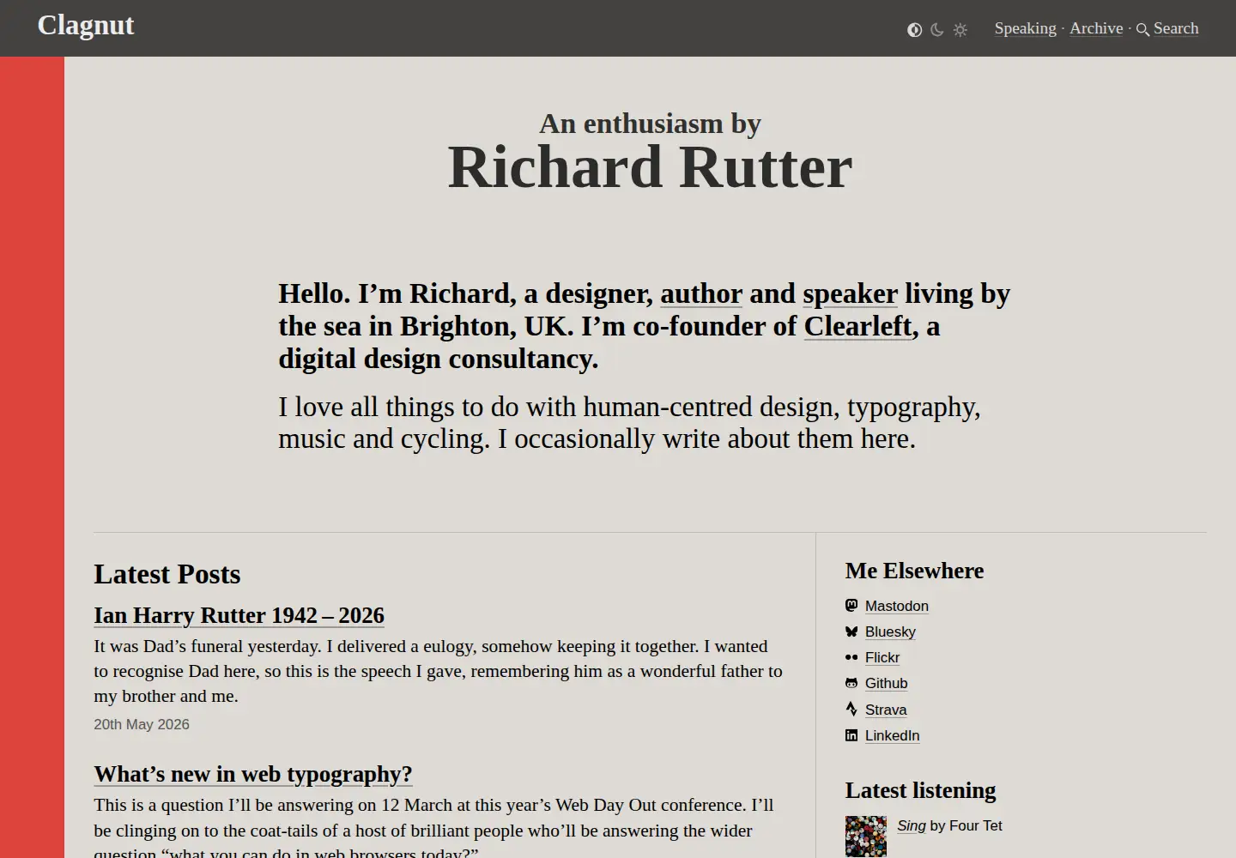Click the 'Latest listening' heading

(x=920, y=790)
